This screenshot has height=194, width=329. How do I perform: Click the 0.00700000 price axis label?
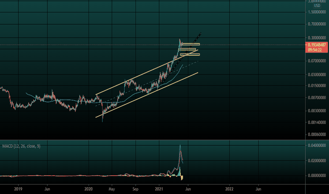(x=317, y=97)
